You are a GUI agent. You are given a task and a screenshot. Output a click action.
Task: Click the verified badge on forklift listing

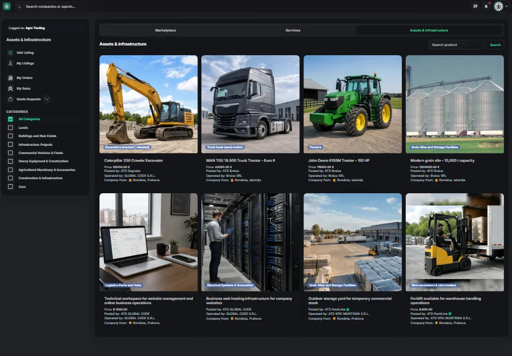point(450,314)
